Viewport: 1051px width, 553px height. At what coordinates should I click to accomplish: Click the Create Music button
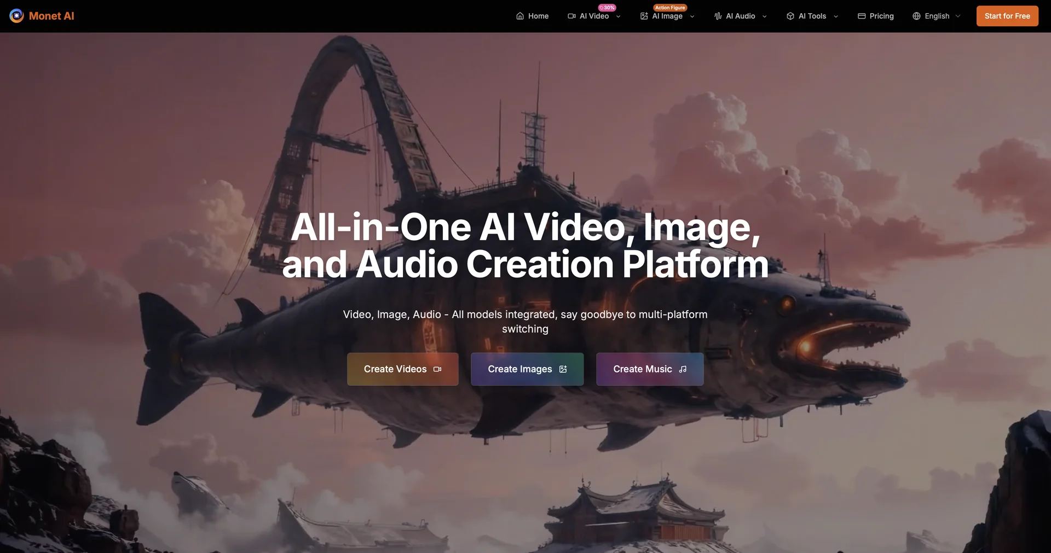coord(650,369)
